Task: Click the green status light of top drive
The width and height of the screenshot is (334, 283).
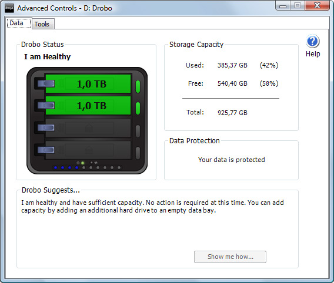Action: (x=138, y=86)
